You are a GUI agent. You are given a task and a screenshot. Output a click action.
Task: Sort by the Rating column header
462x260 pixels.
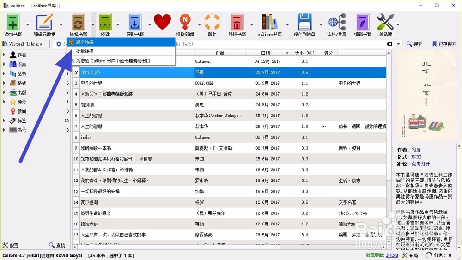coord(328,53)
